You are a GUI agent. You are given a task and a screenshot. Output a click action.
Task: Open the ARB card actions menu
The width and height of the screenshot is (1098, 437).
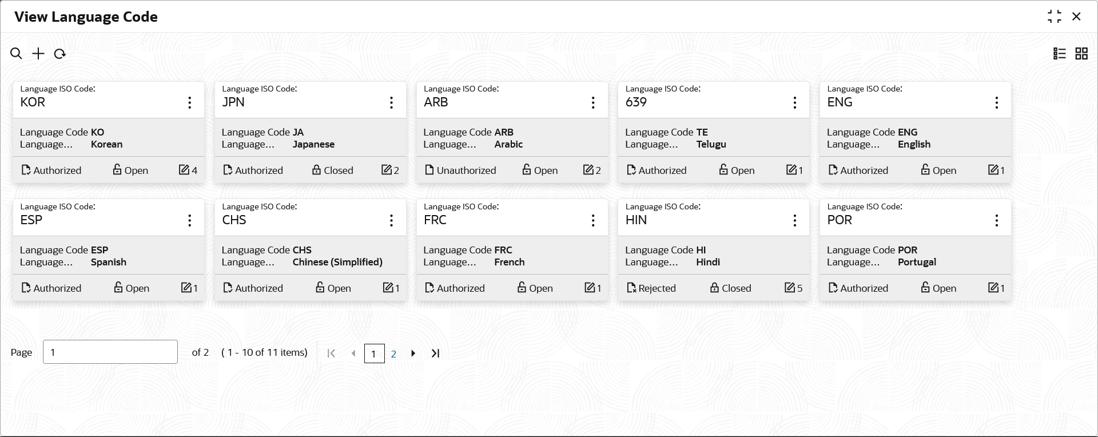coord(593,103)
